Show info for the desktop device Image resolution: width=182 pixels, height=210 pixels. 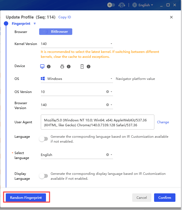click(49, 67)
